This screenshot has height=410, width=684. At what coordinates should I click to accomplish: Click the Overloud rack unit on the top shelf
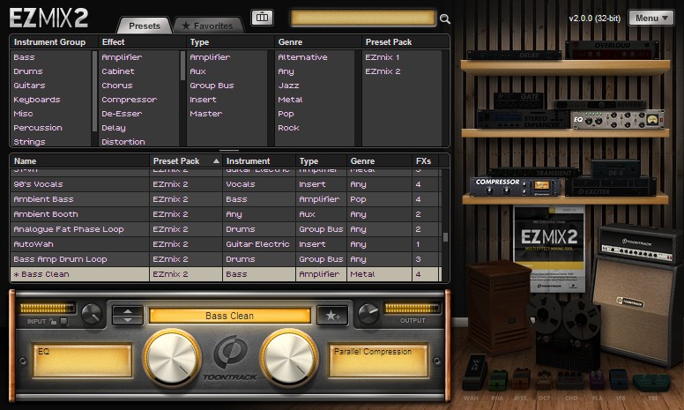[612, 49]
